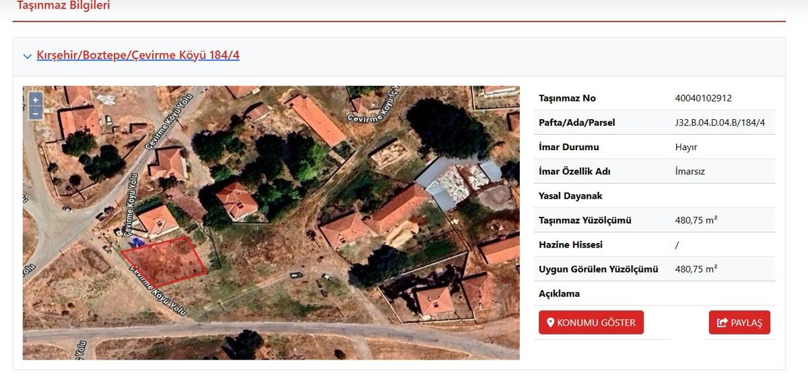Click the Taşınmaz Yüzölçümü row label
The height and width of the screenshot is (379, 808).
[x=585, y=220]
